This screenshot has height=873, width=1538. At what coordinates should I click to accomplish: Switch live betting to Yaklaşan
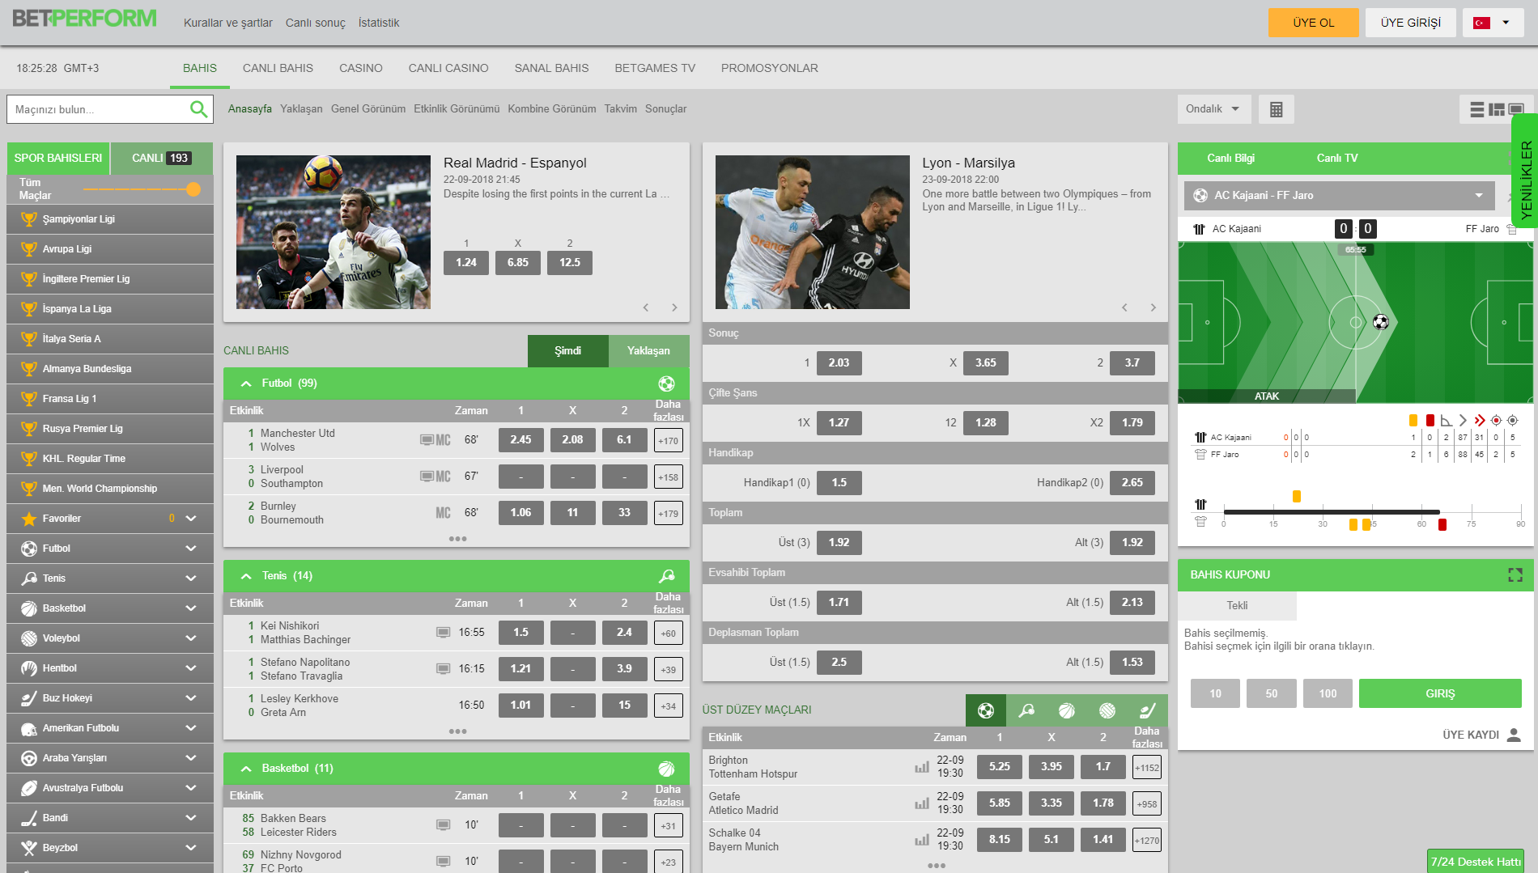[x=648, y=351]
